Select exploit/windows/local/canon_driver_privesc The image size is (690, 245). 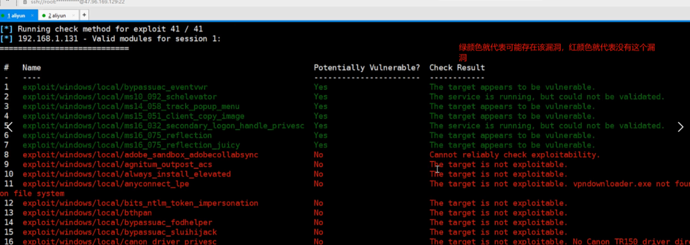(119, 241)
